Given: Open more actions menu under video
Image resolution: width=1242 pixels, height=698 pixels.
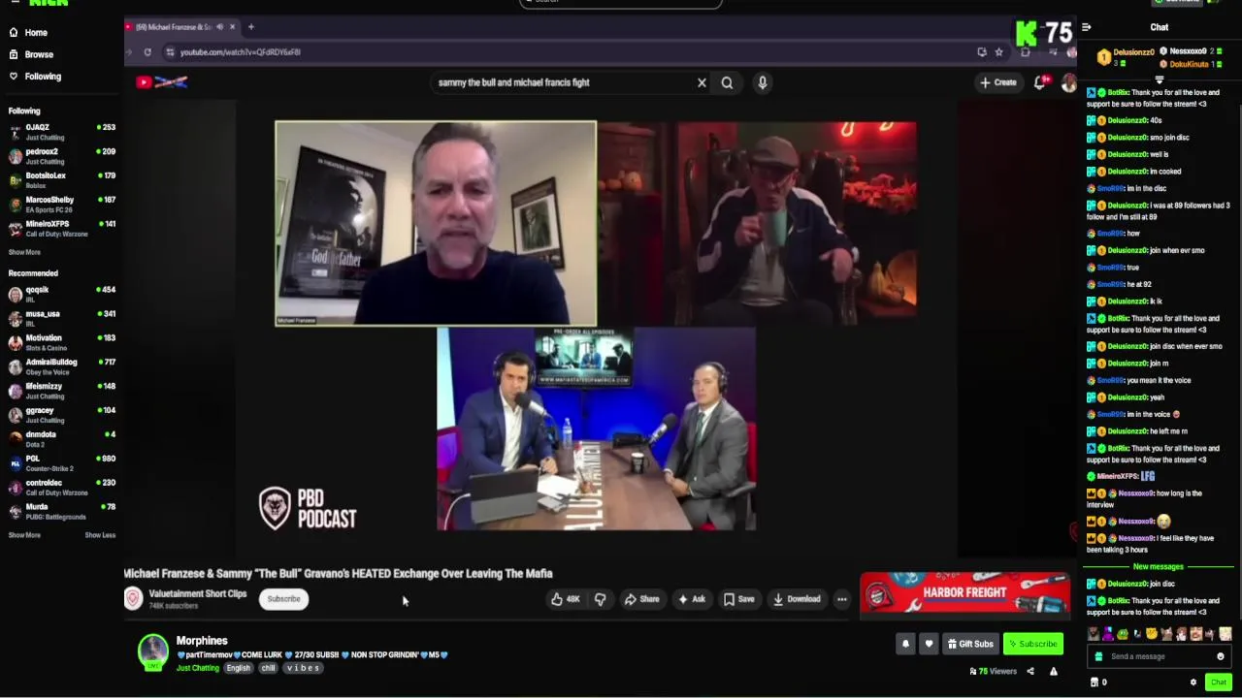Looking at the screenshot, I should click(x=842, y=599).
